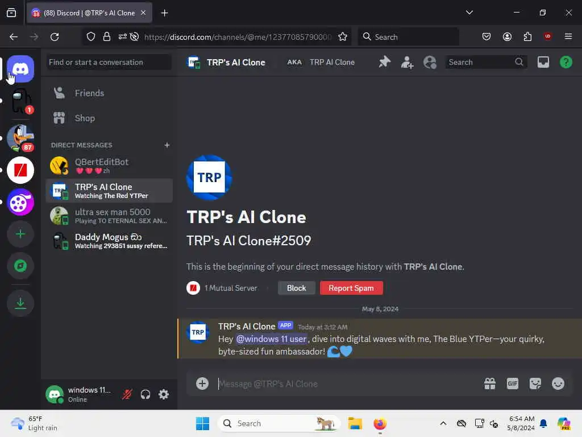The height and width of the screenshot is (437, 582).
Task: Select QBertEditBot direct message
Action: click(x=109, y=166)
